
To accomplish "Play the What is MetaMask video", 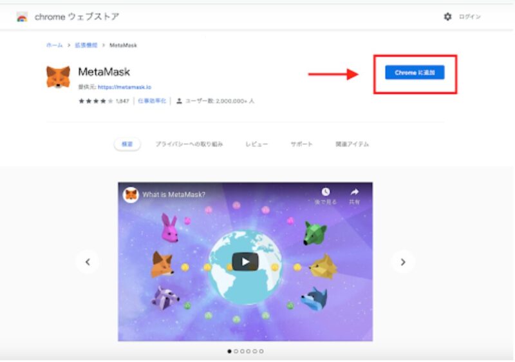I will (245, 262).
